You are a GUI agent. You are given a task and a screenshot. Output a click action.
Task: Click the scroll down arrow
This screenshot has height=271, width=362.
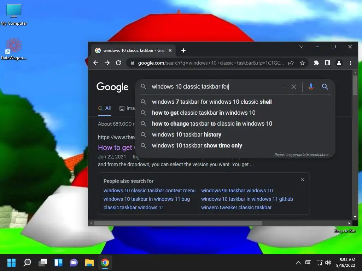point(355,217)
